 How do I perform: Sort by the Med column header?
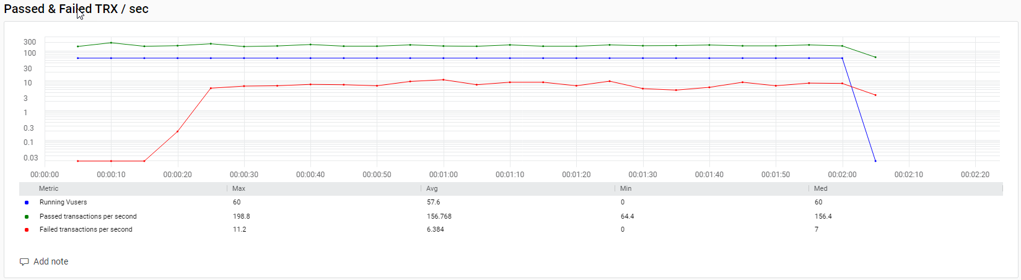tap(820, 189)
